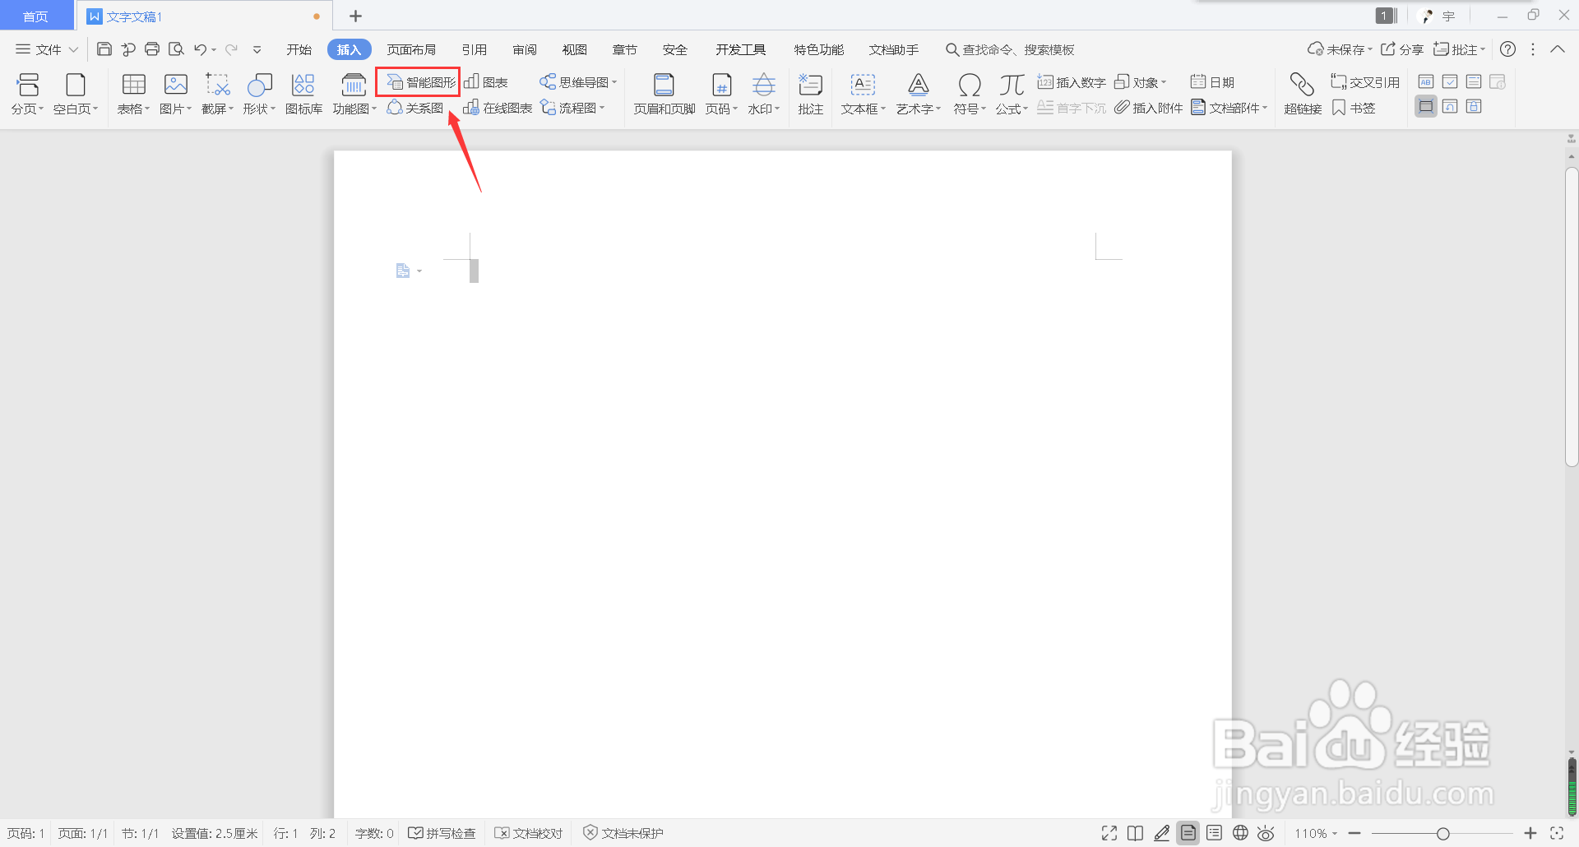Viewport: 1579px width, 847px height.
Task: Switch to the 页面布局 tab
Action: [x=411, y=49]
